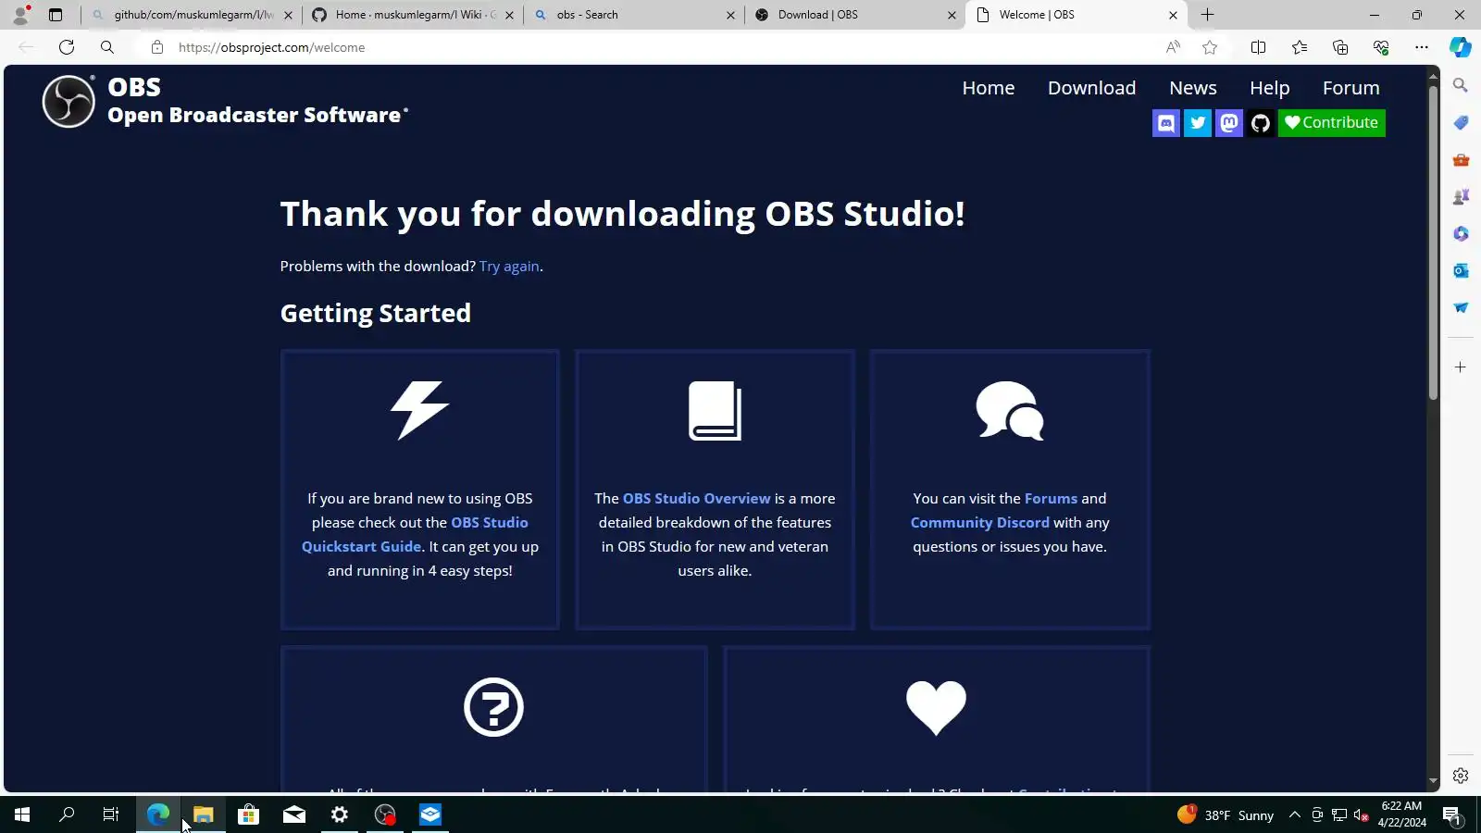Open the taskbar clock and calendar
Image resolution: width=1481 pixels, height=833 pixels.
click(x=1401, y=814)
